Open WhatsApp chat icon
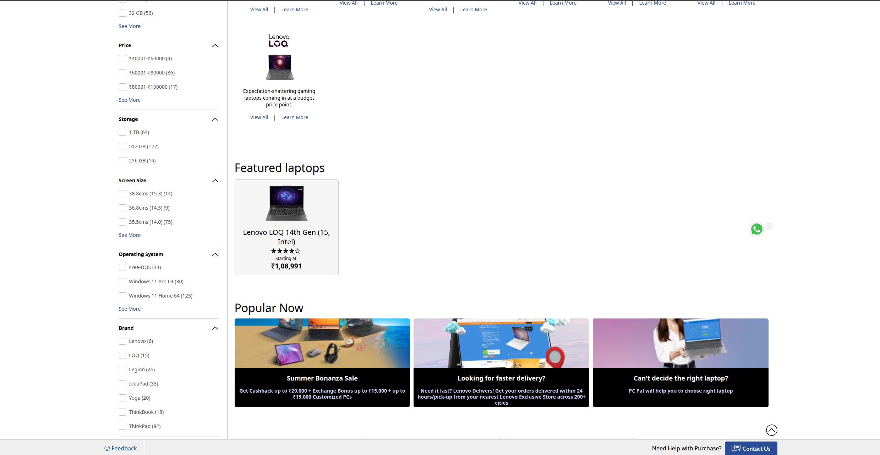This screenshot has width=880, height=455. coord(756,229)
